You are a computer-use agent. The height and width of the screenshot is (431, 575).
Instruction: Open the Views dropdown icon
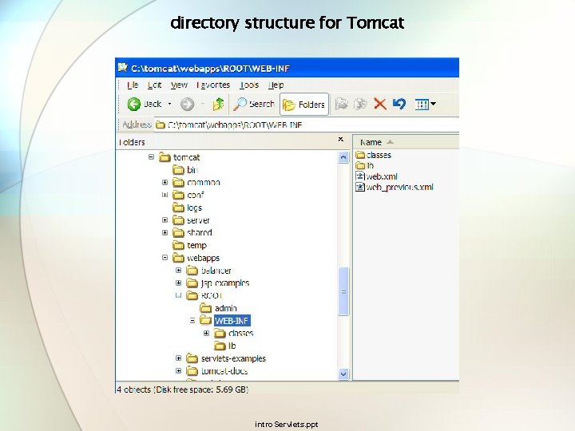pyautogui.click(x=425, y=105)
